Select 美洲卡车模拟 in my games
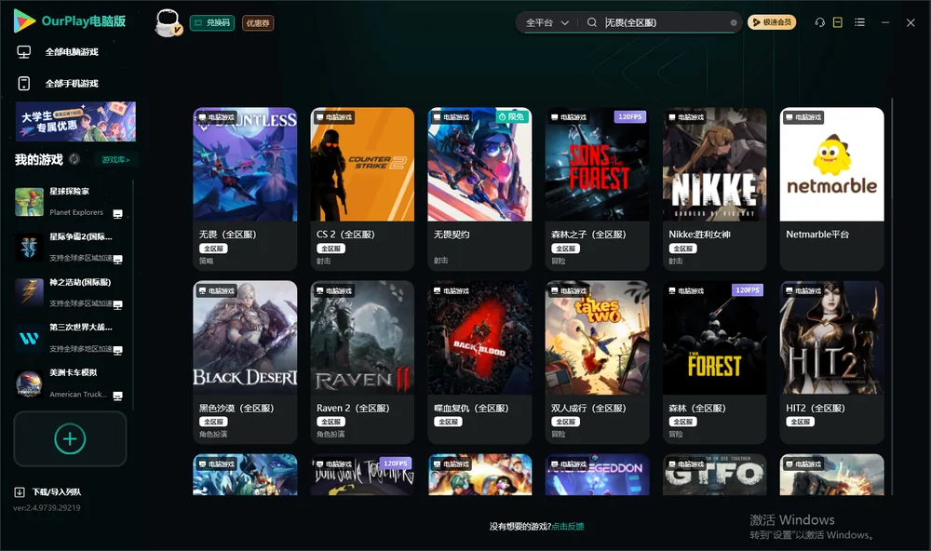The height and width of the screenshot is (551, 931). coord(70,383)
